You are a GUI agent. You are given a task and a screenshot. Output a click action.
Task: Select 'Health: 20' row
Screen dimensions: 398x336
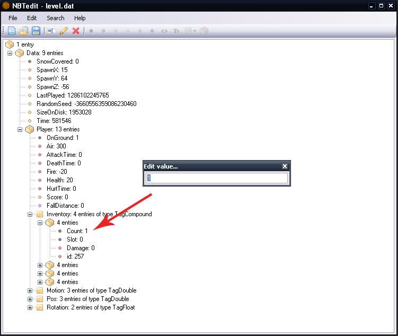pos(60,180)
